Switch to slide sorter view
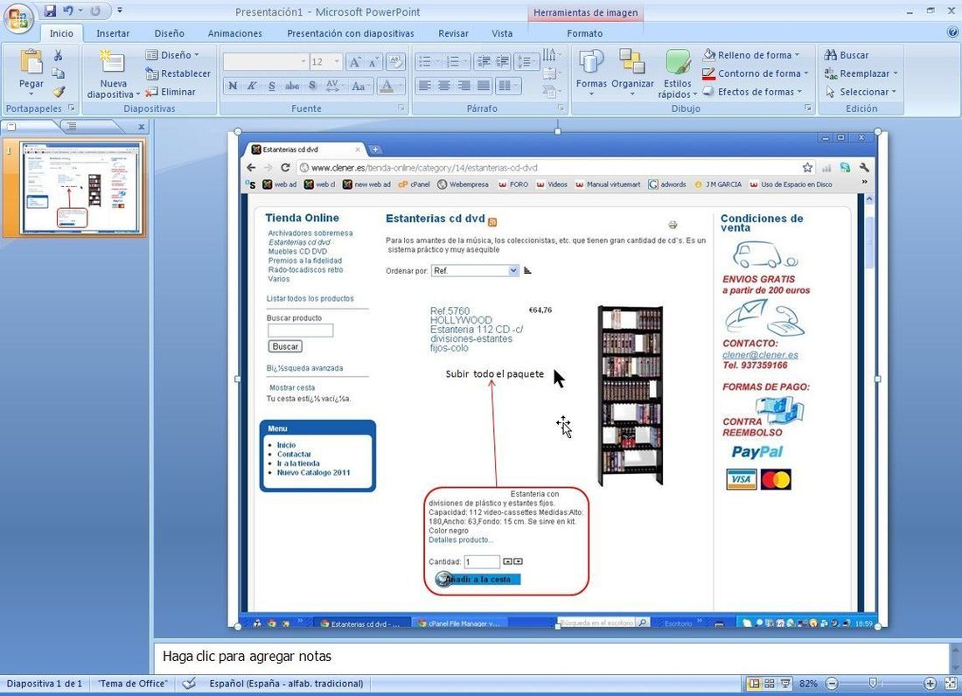 click(769, 683)
